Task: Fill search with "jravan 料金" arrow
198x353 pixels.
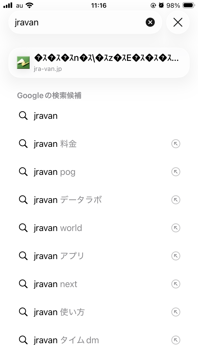Action: (x=176, y=144)
